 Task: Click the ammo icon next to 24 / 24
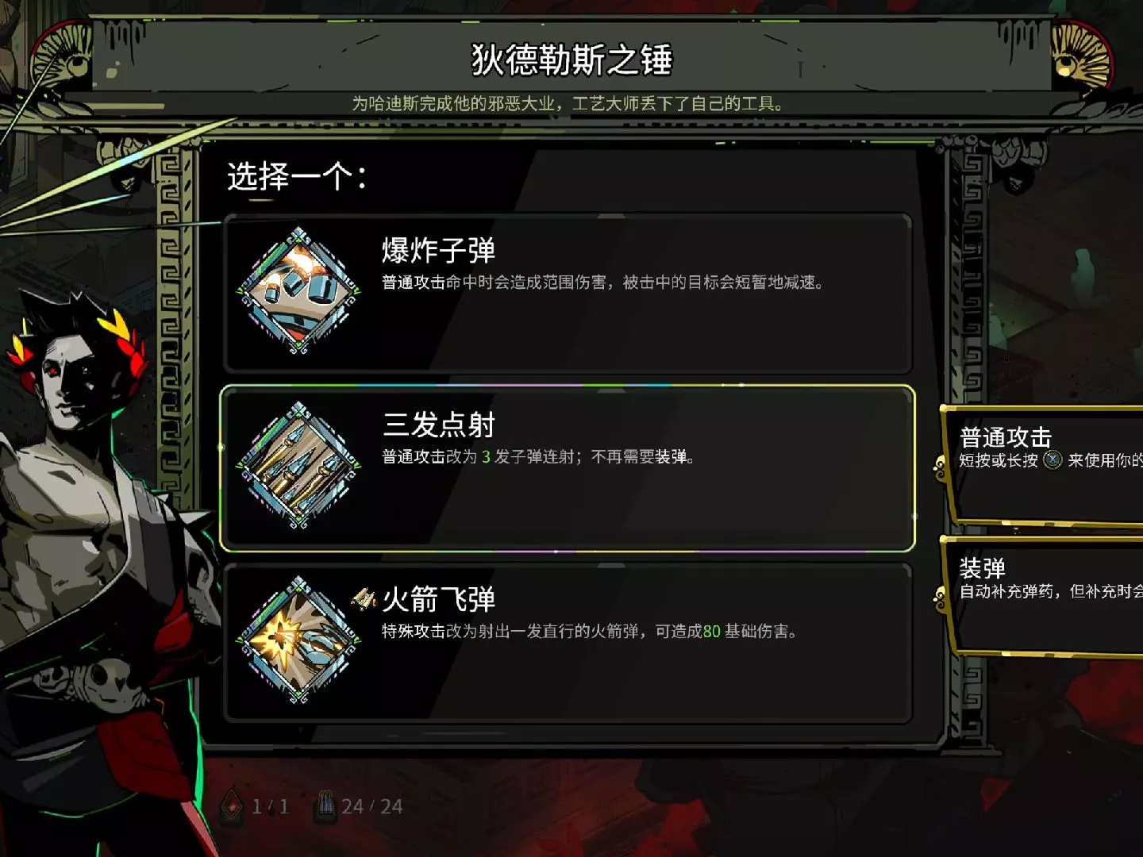[x=326, y=806]
